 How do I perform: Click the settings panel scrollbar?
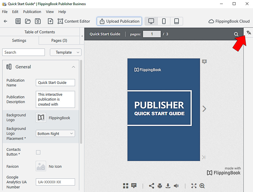[x=81, y=102]
